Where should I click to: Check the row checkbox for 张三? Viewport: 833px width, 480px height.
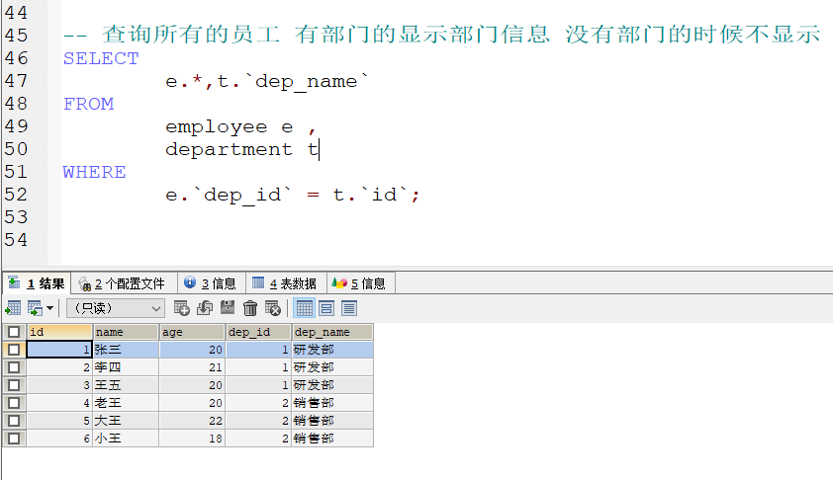coord(14,350)
